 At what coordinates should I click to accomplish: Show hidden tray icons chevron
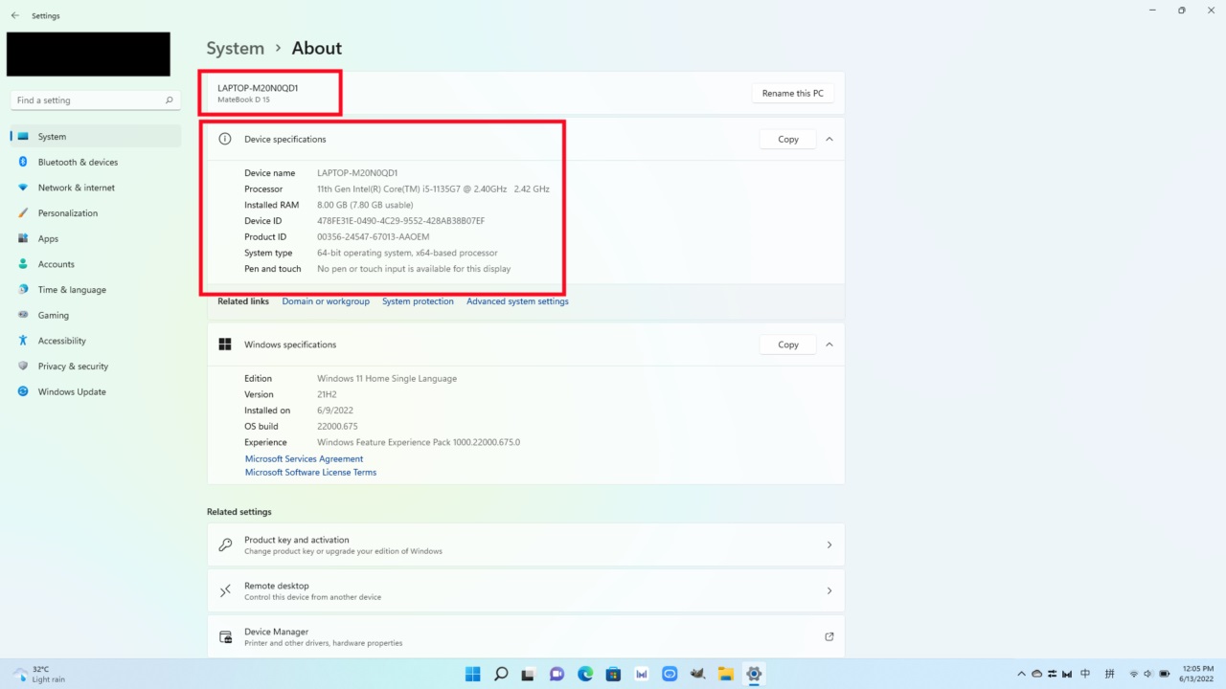pyautogui.click(x=1021, y=674)
